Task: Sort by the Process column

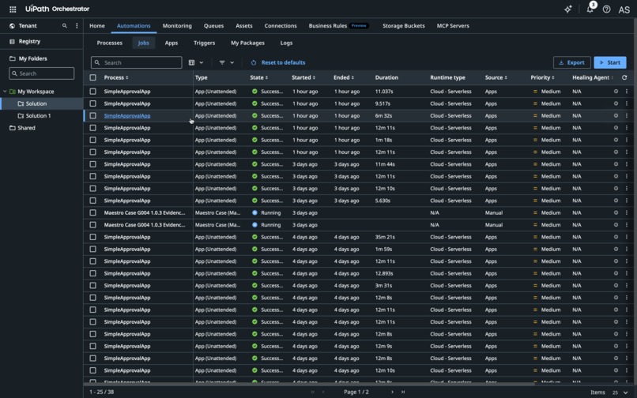Action: click(x=116, y=77)
